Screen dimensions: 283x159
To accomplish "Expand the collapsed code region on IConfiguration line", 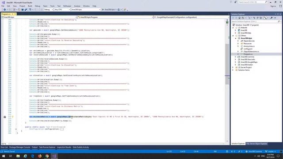I will (62, 129).
